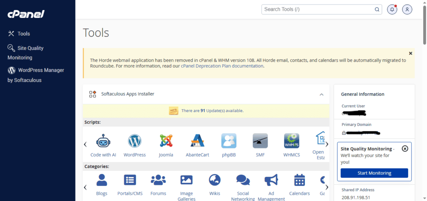Close the Site Quality Monitoring card

[405, 149]
